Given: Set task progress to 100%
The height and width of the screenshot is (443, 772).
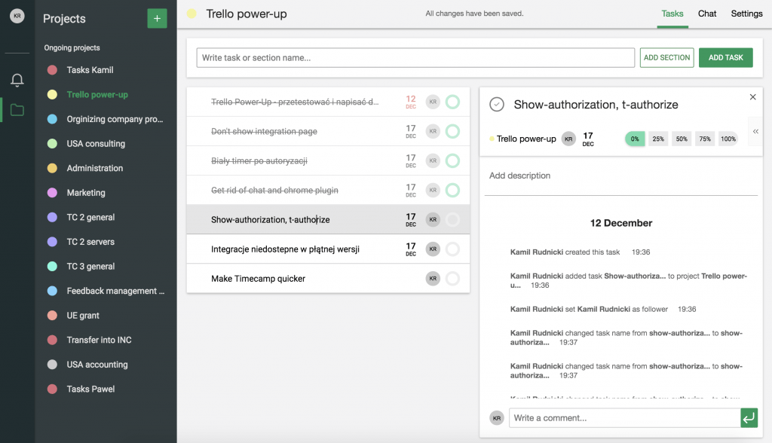Looking at the screenshot, I should click(x=728, y=139).
